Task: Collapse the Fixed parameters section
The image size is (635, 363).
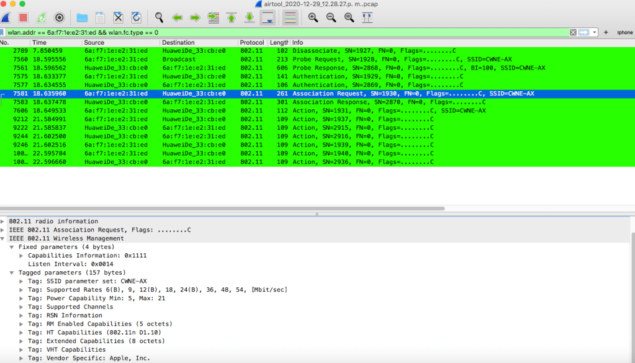Action: [12, 247]
